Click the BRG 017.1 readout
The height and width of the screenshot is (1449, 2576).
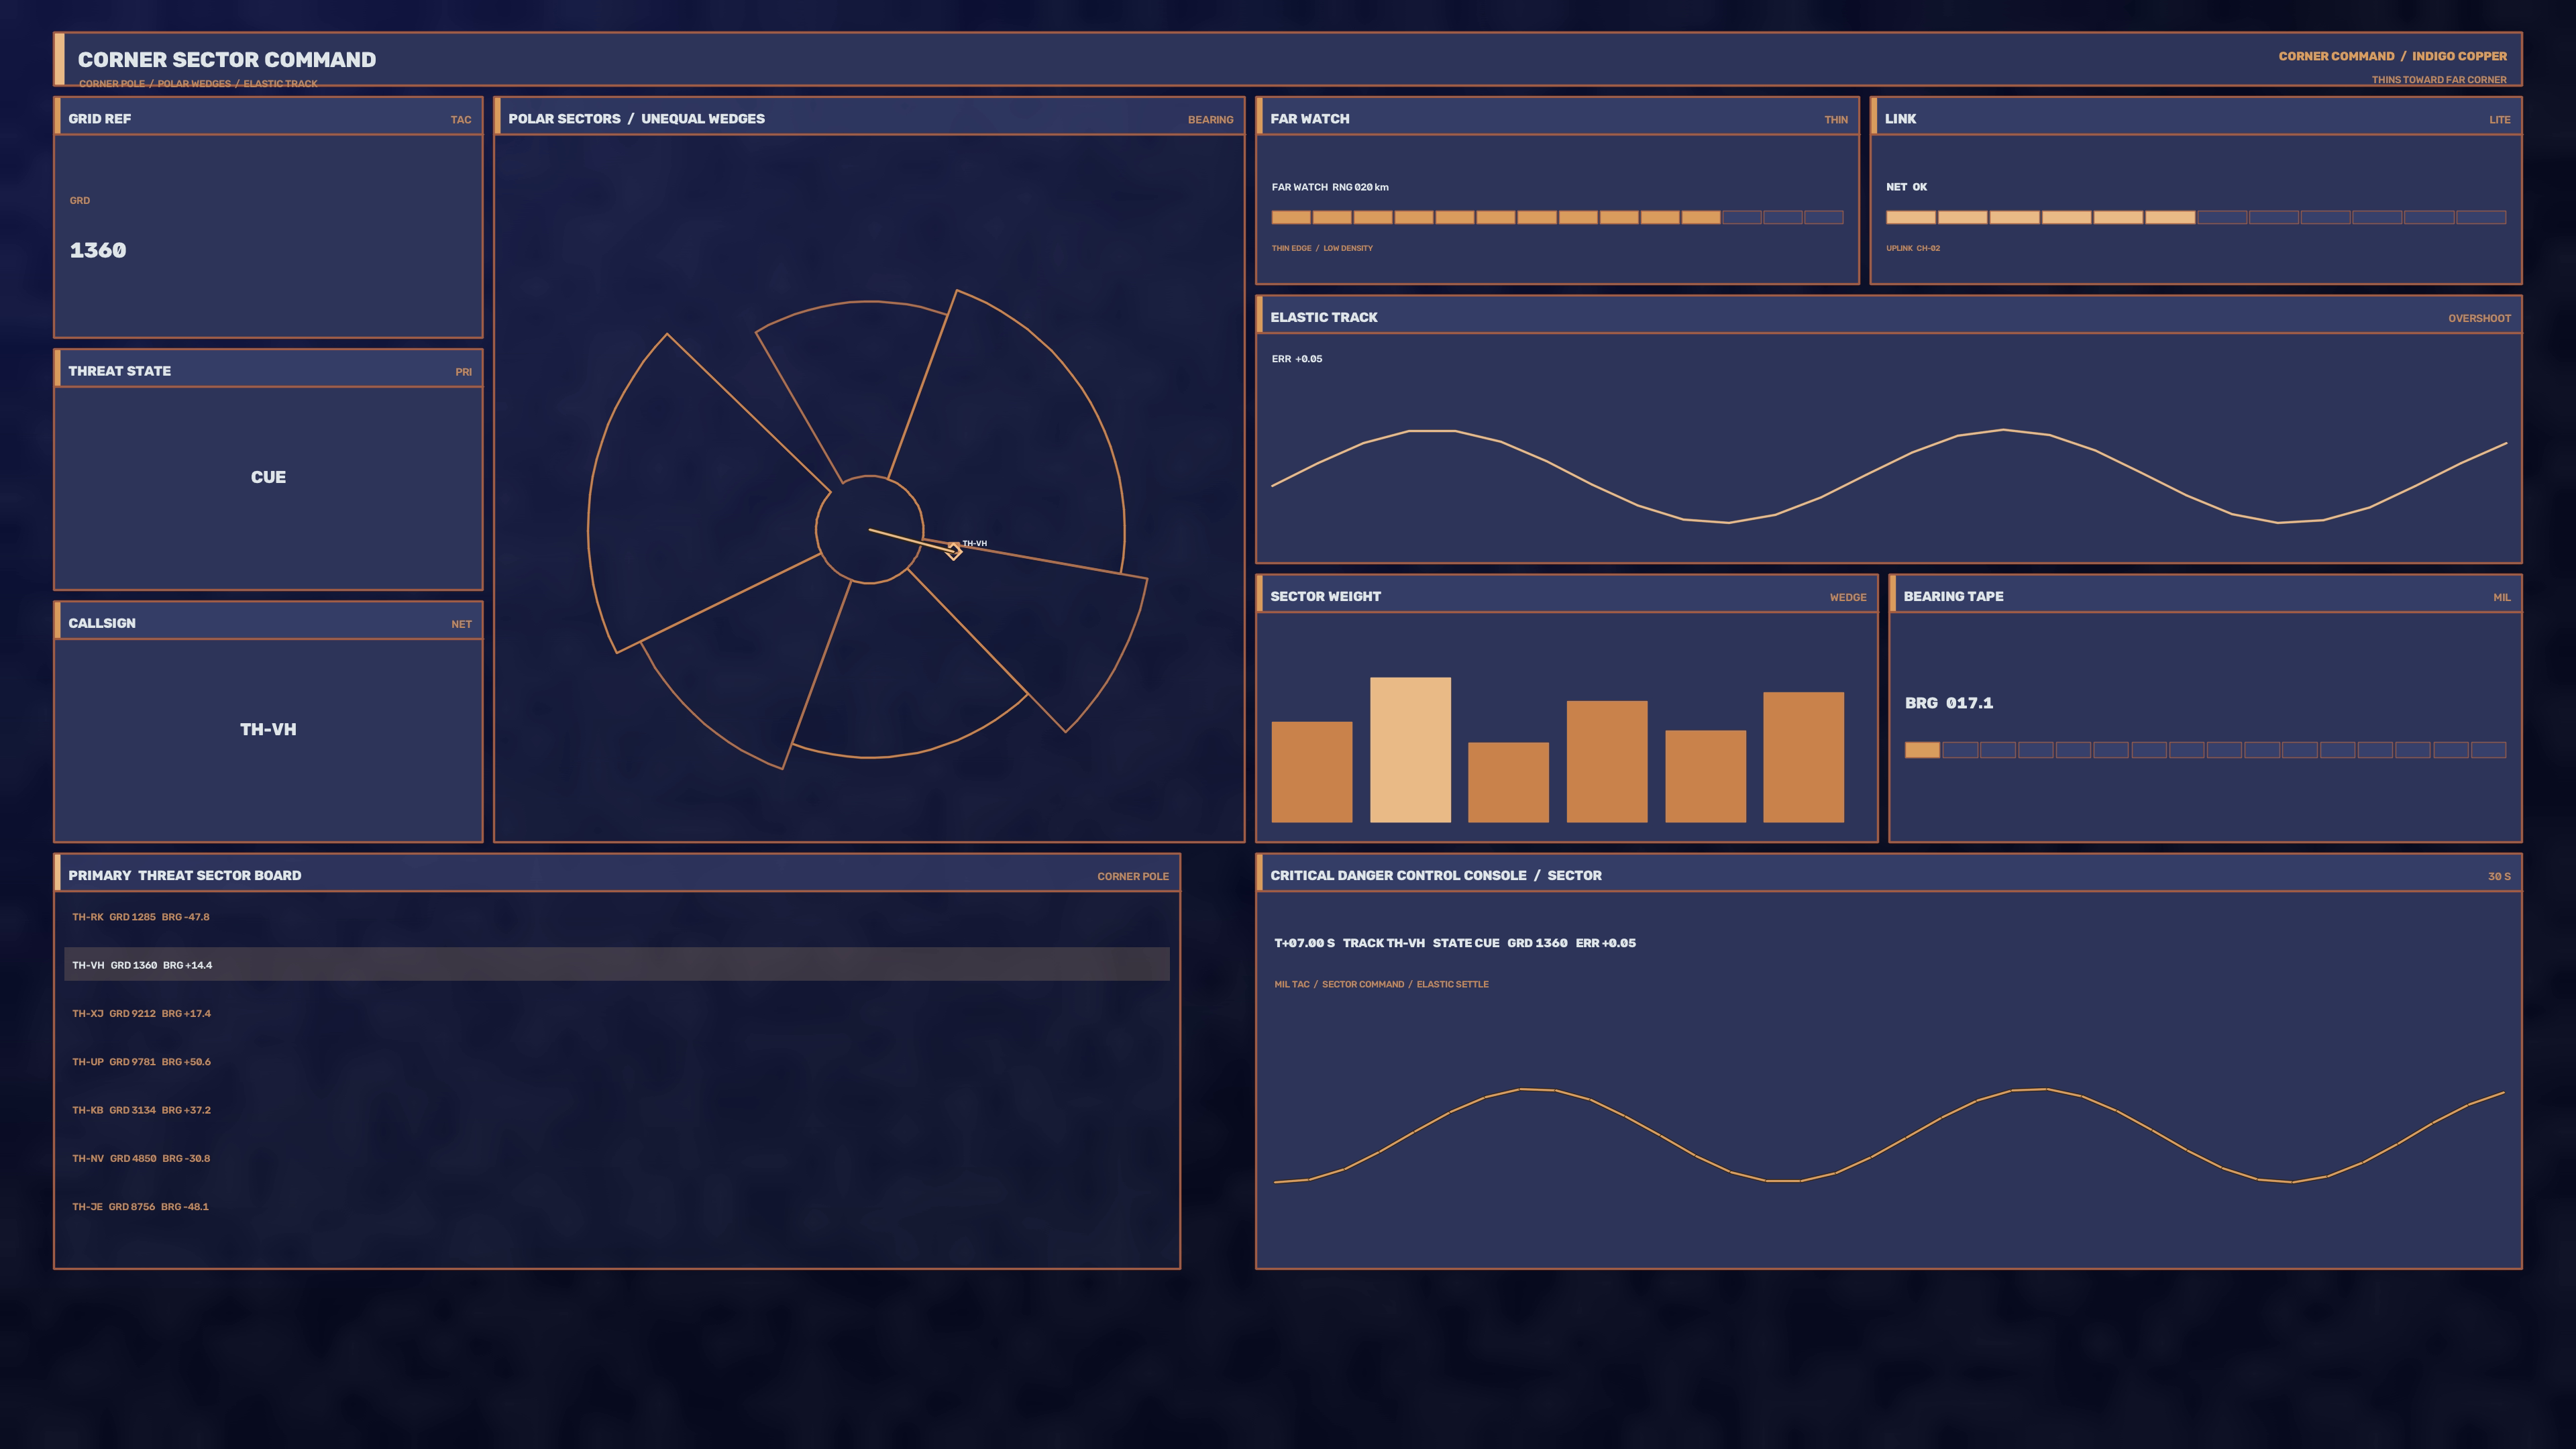[1949, 703]
